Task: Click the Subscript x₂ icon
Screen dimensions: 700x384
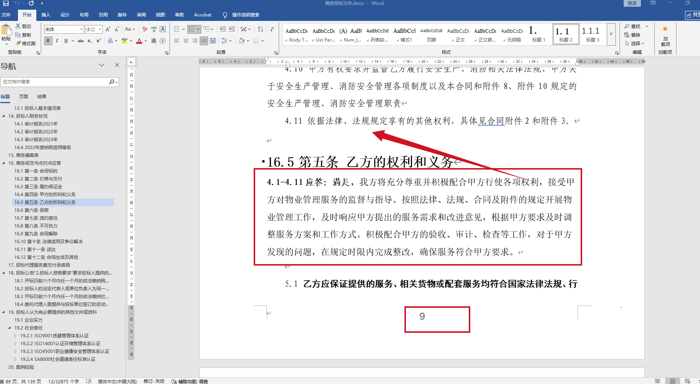Action: [90, 41]
